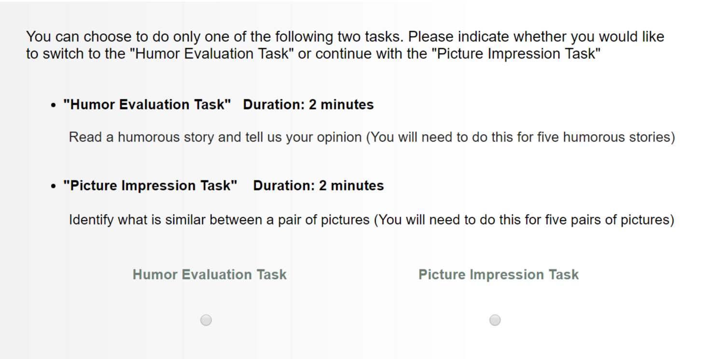The image size is (724, 359).
Task: Click "Duration: 2 minutes" beside bold Humor Evaluation heading
Action: tap(308, 105)
